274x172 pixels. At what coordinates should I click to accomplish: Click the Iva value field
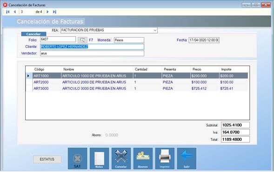(x=235, y=132)
